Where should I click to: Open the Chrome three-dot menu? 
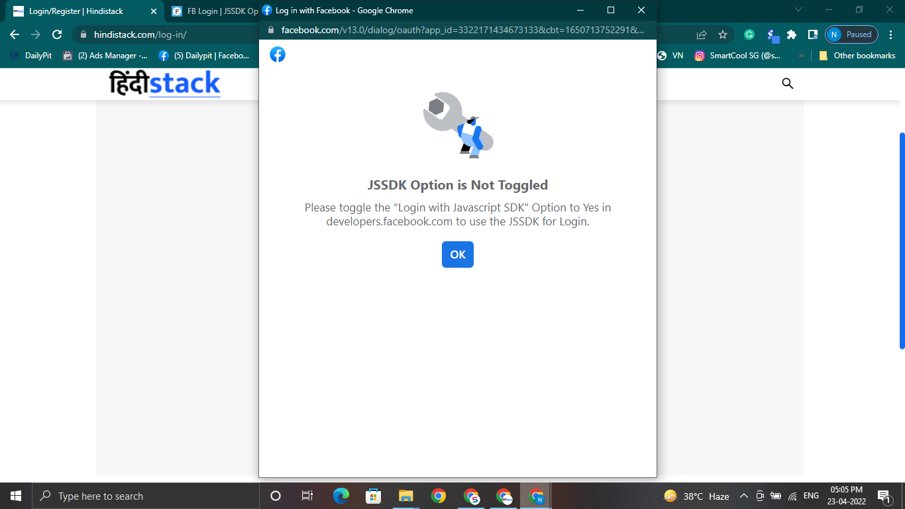(x=890, y=34)
